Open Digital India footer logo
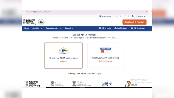 point(131,84)
